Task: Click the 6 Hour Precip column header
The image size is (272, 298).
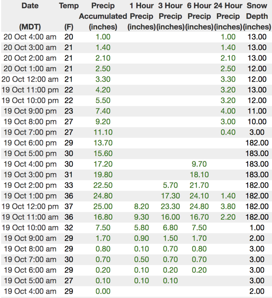Action: point(200,16)
